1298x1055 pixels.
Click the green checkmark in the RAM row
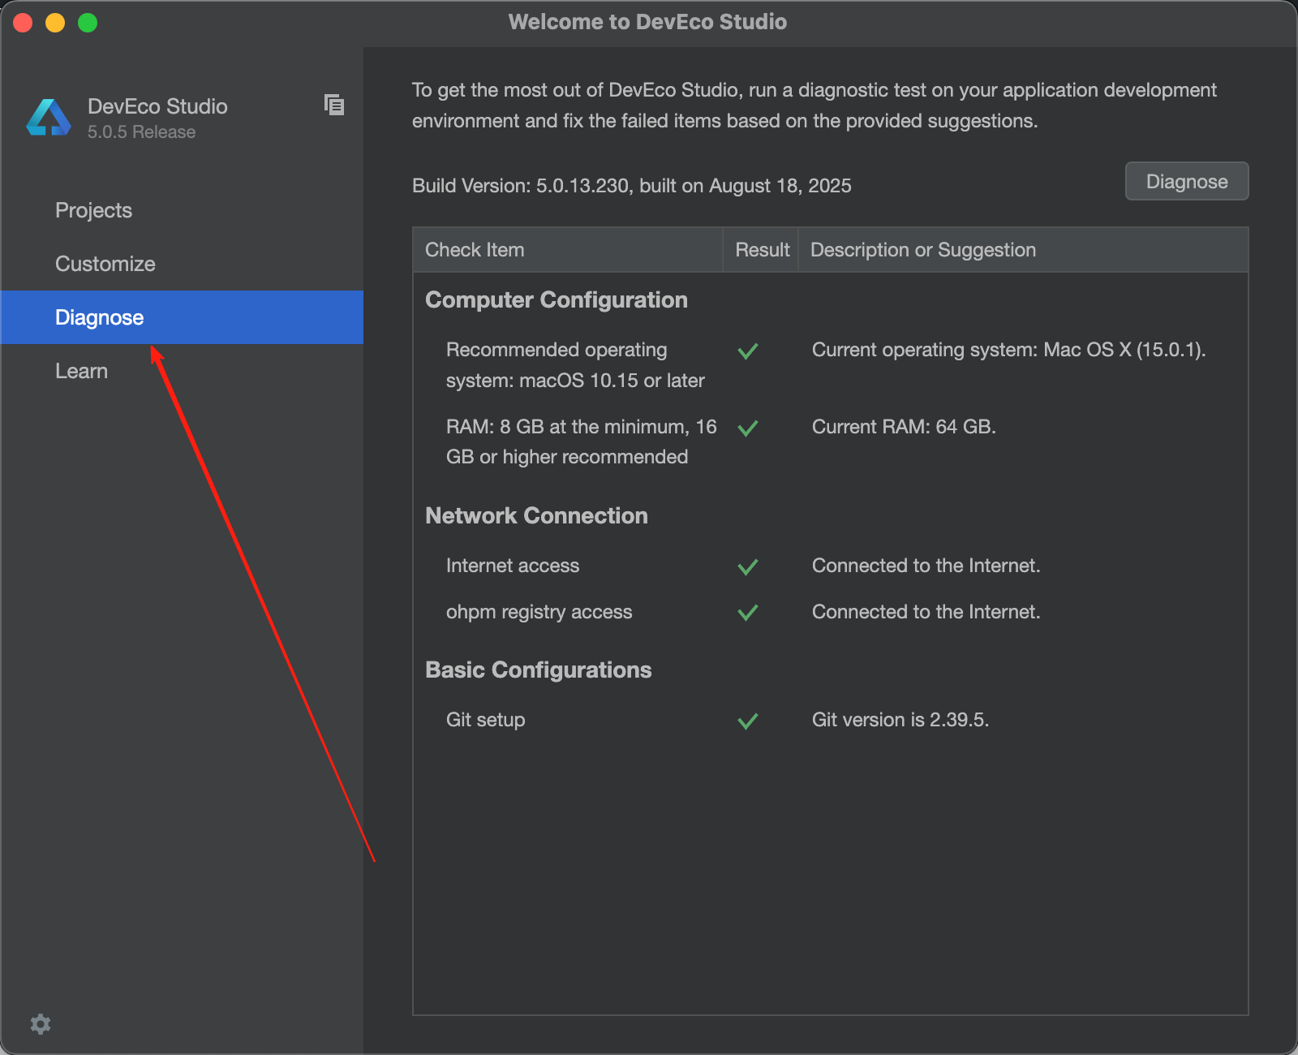[x=748, y=428]
